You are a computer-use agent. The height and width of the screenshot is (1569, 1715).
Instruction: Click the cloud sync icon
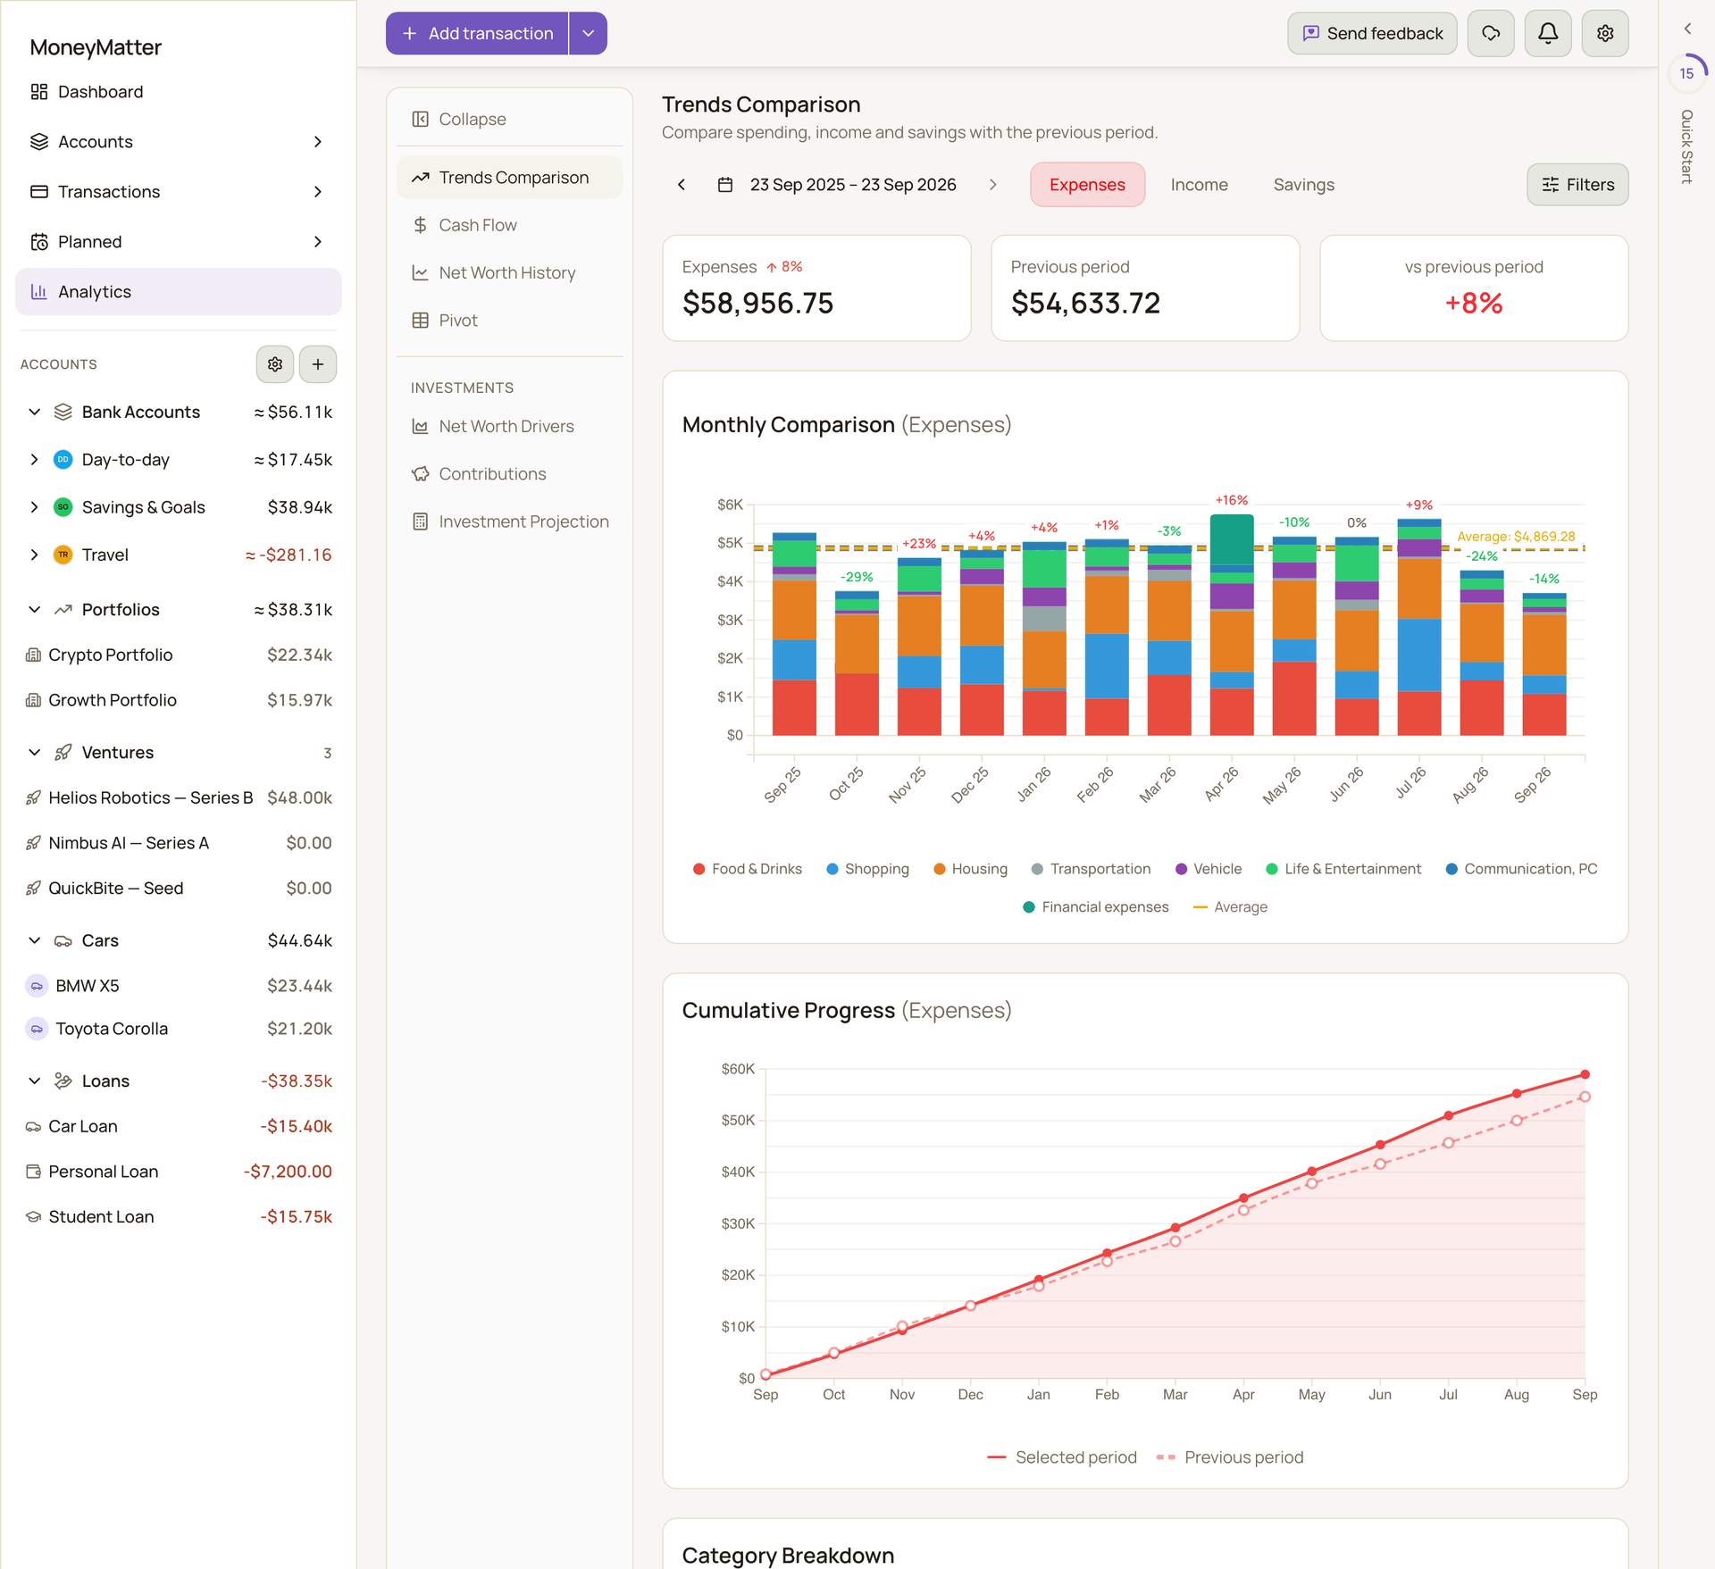point(1491,34)
